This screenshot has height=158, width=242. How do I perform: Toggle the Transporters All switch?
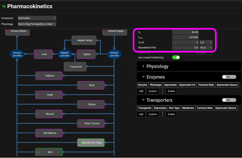coord(229,100)
